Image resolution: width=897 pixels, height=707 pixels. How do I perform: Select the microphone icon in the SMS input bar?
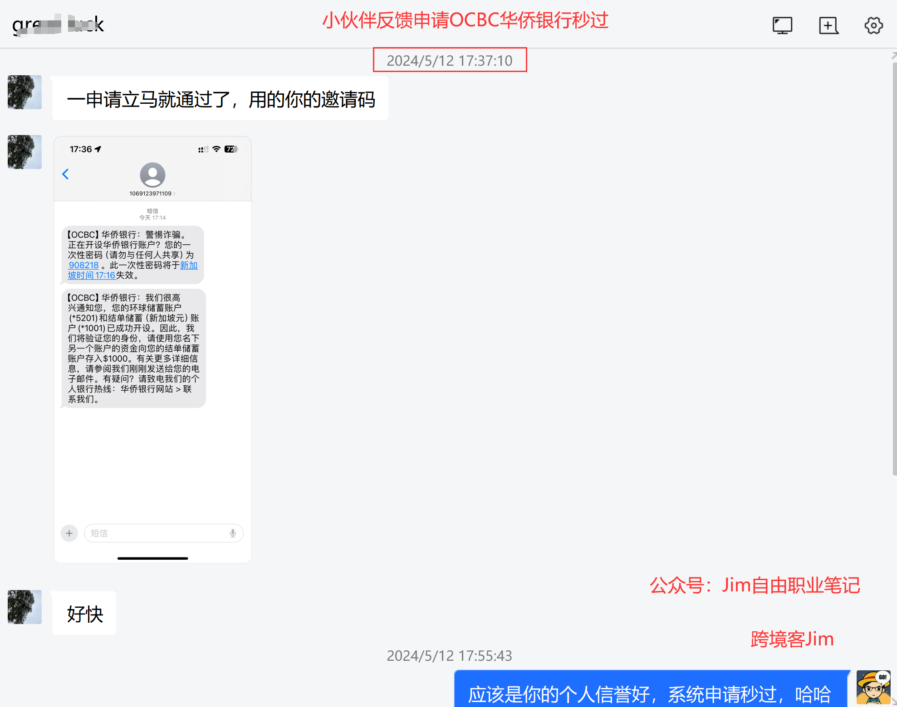(x=233, y=533)
